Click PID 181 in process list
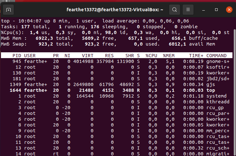236x156 pixels. click(17, 79)
